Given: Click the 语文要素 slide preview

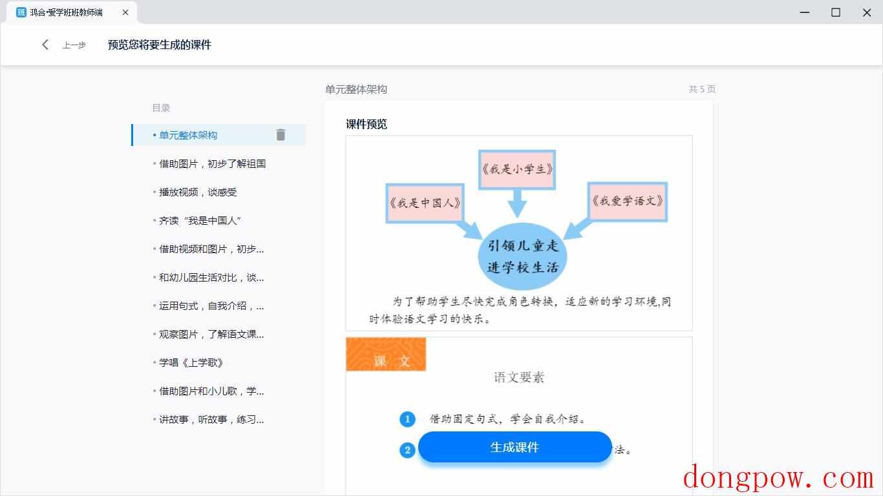Looking at the screenshot, I should click(x=519, y=416).
